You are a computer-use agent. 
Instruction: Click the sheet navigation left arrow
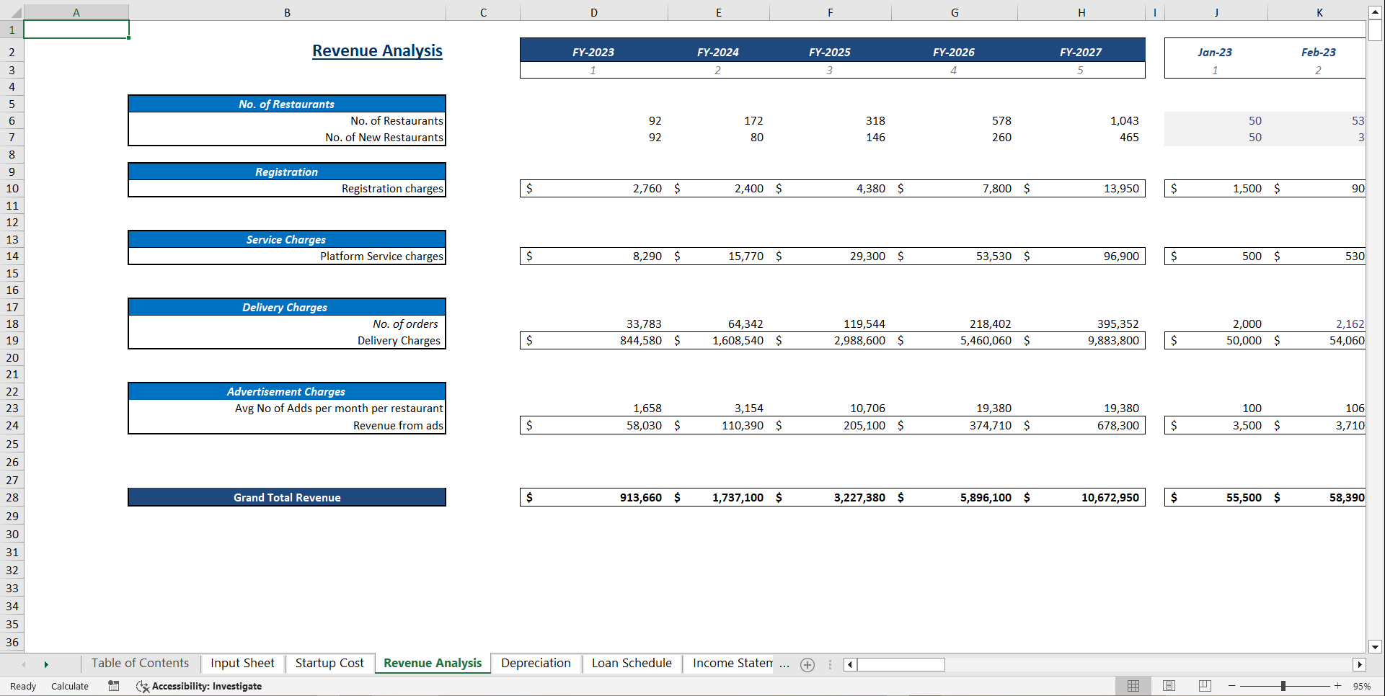tap(24, 664)
